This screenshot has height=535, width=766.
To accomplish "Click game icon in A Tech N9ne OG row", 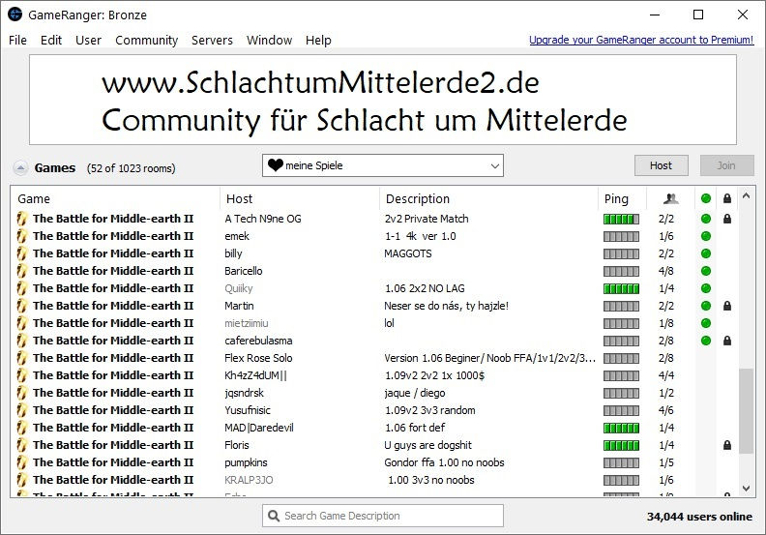I will pyautogui.click(x=21, y=219).
